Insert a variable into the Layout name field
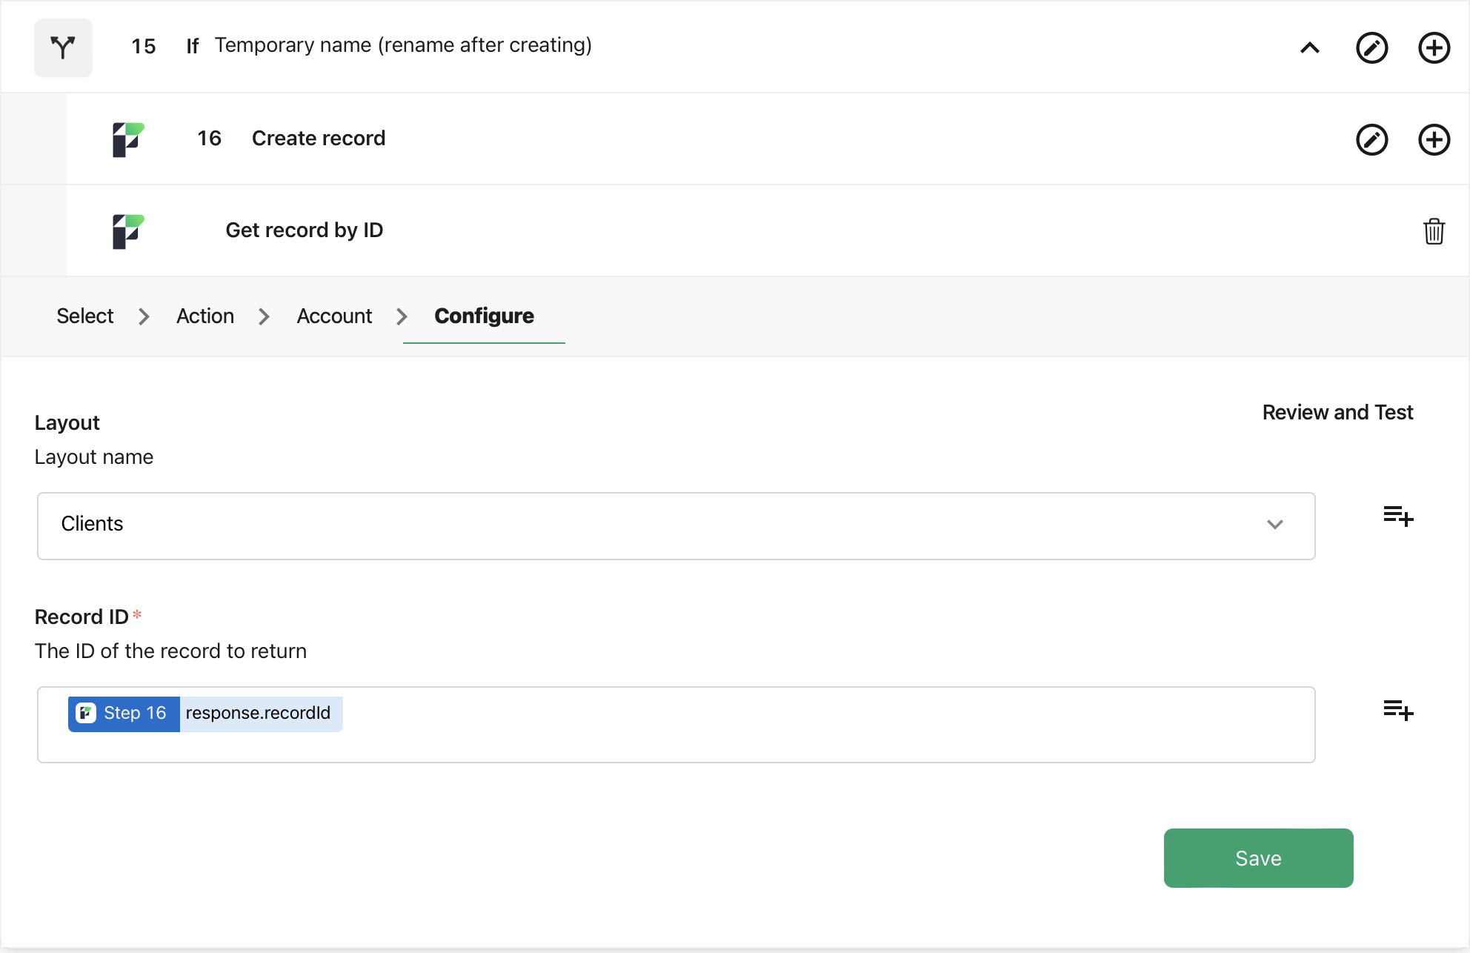 (1399, 517)
